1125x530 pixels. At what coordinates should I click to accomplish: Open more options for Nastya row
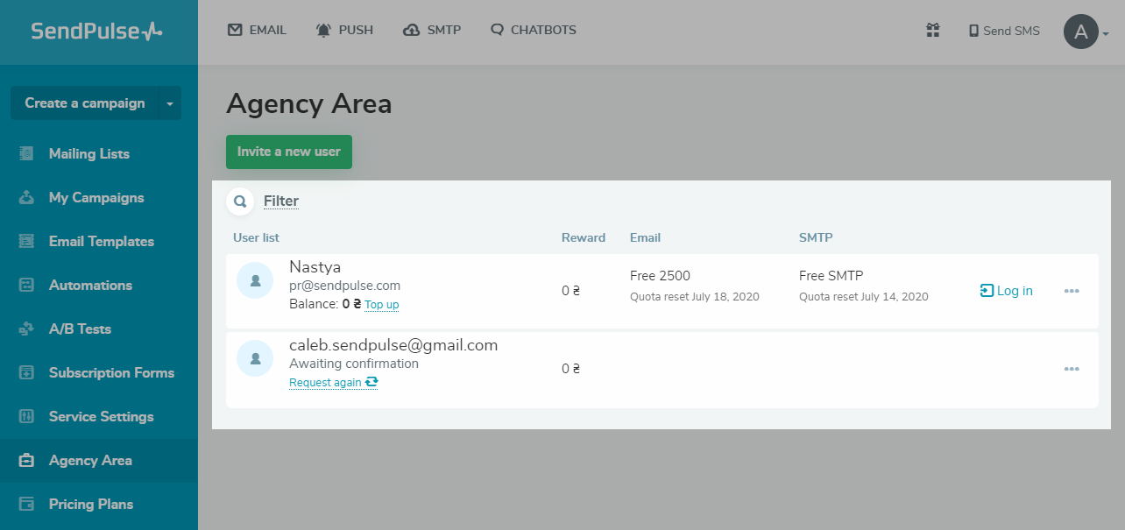click(x=1072, y=291)
